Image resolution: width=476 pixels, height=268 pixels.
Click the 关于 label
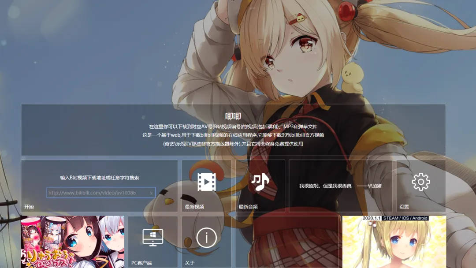[x=190, y=263]
